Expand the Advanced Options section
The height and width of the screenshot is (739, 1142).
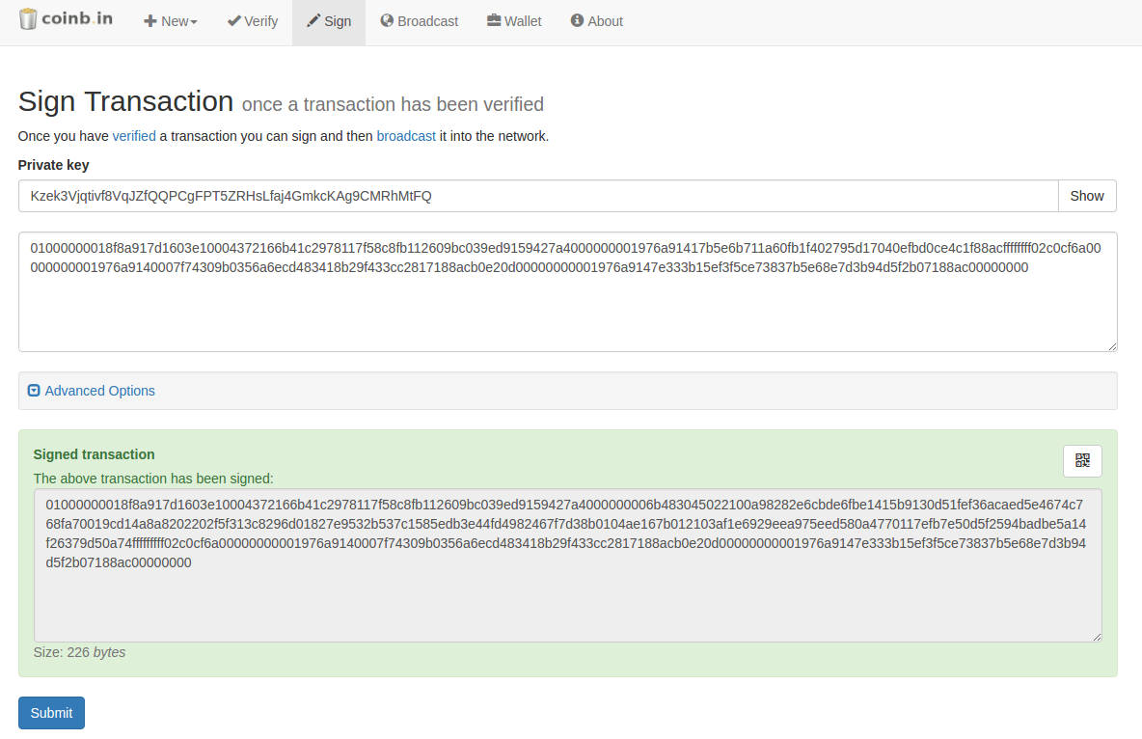[99, 391]
